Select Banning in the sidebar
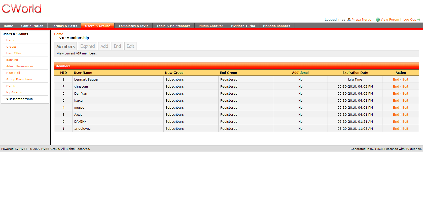Image resolution: width=423 pixels, height=201 pixels. pyautogui.click(x=12, y=60)
